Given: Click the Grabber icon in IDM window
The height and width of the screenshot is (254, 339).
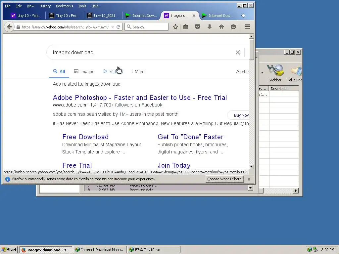Looking at the screenshot, I should pos(275,73).
